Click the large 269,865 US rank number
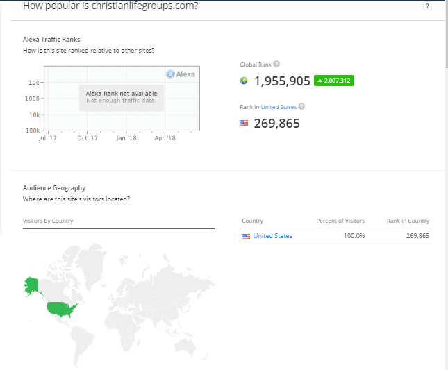 [x=277, y=124]
